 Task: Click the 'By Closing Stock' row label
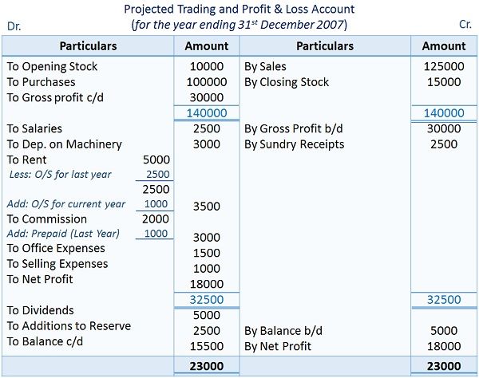tap(287, 82)
